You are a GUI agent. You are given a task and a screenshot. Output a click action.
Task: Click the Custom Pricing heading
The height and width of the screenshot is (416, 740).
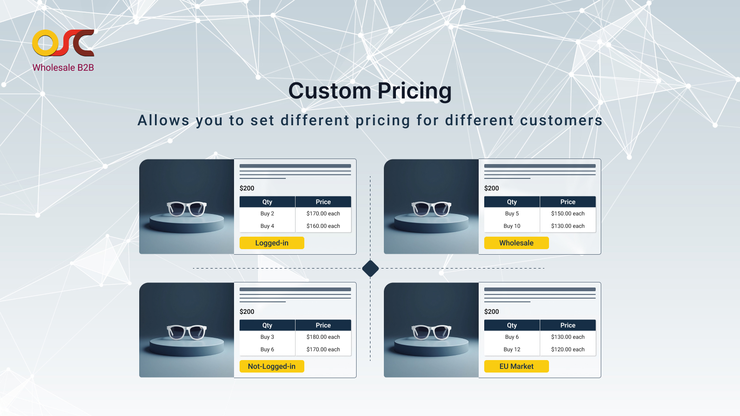[x=370, y=91]
